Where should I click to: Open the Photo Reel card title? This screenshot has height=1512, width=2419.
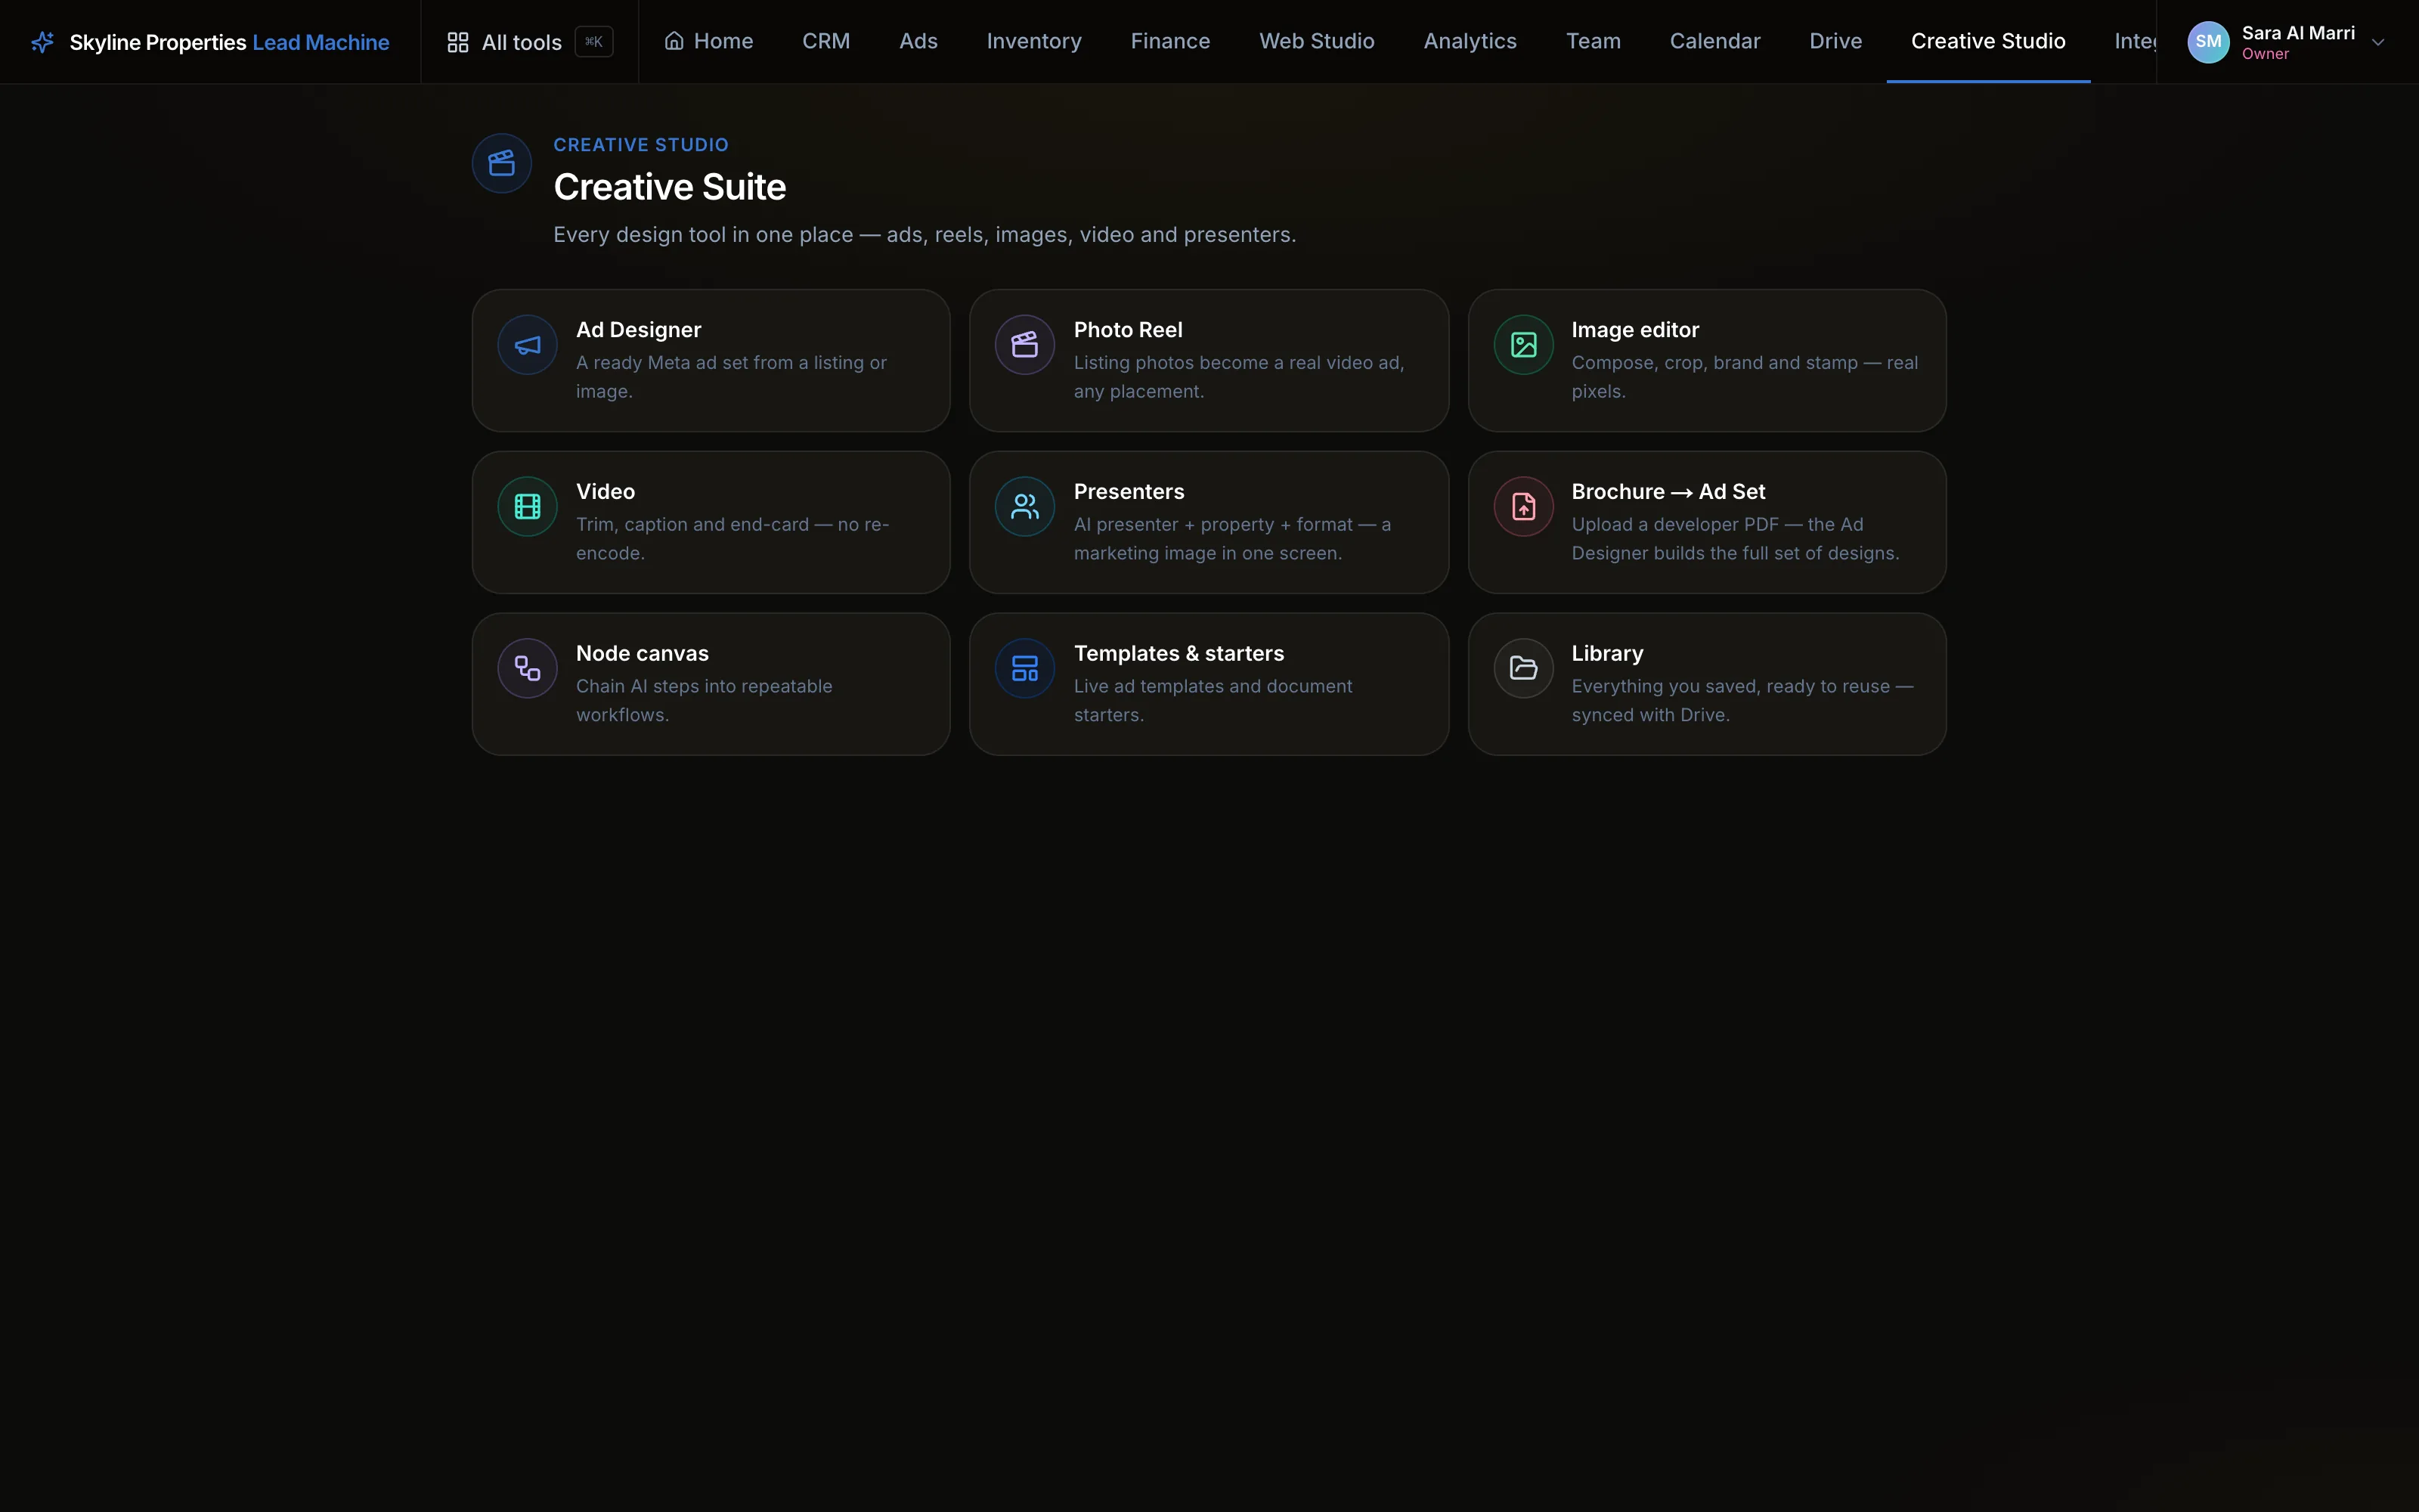point(1128,330)
